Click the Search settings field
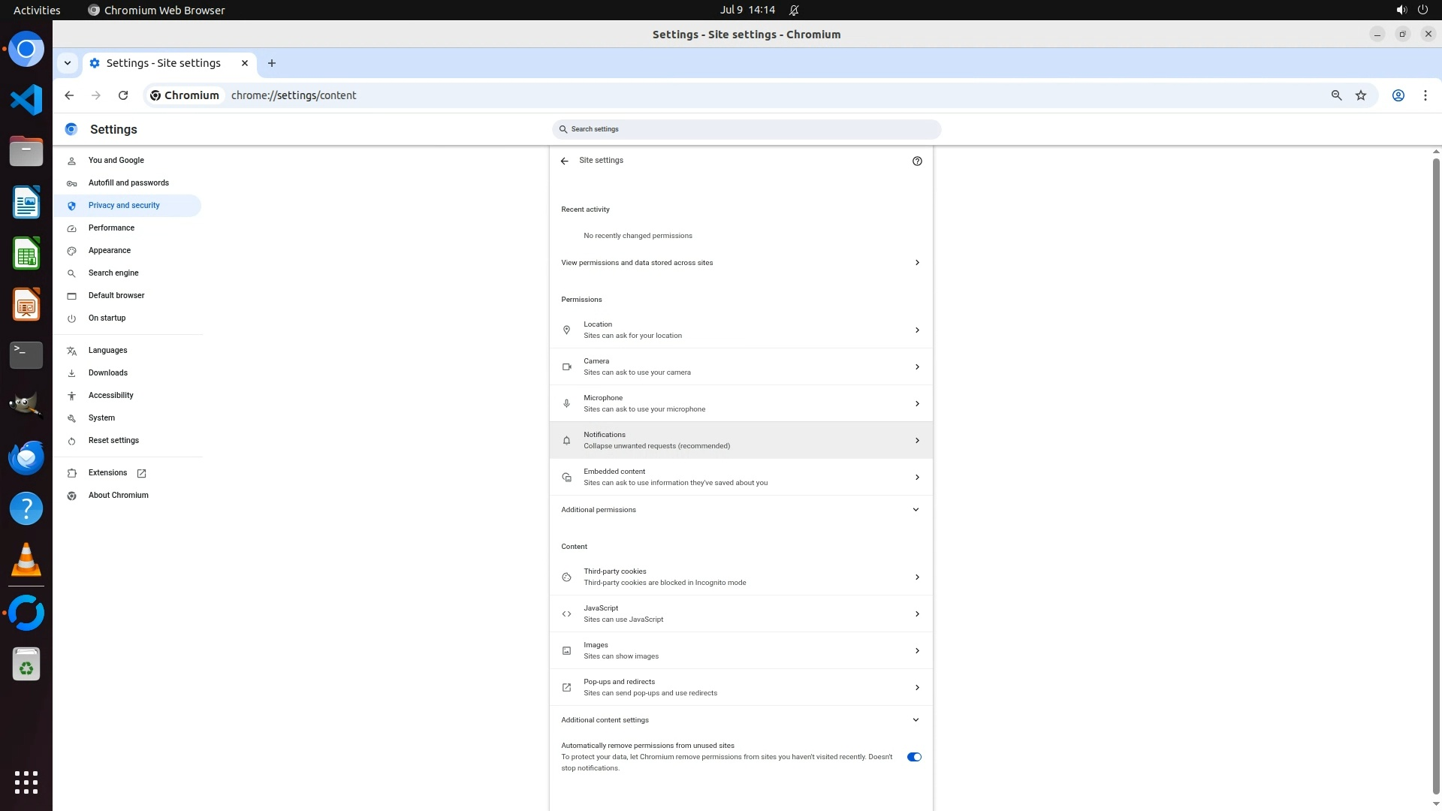This screenshot has height=811, width=1442. tap(747, 129)
